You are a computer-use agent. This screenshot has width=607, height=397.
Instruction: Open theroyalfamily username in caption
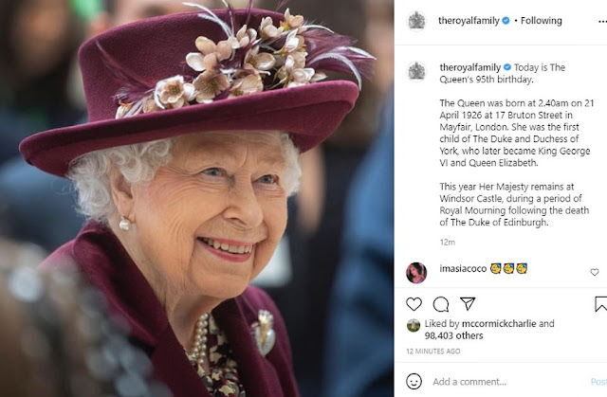tap(469, 67)
